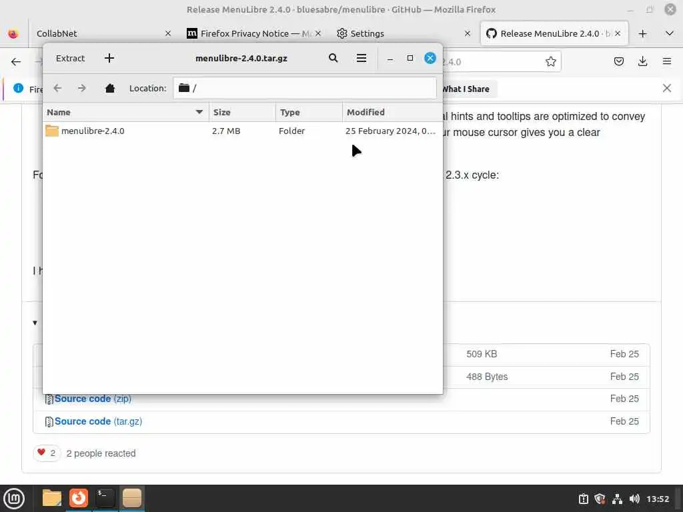683x512 pixels.
Task: Switch to Firefox in the taskbar
Action: click(79, 498)
